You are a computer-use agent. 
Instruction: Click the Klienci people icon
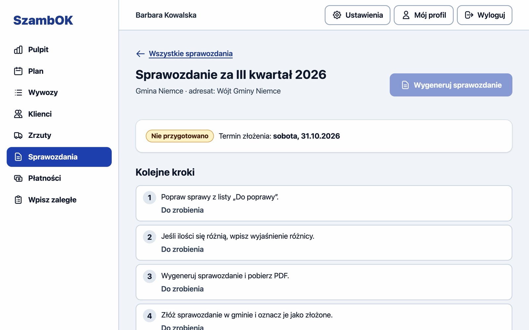click(x=18, y=114)
